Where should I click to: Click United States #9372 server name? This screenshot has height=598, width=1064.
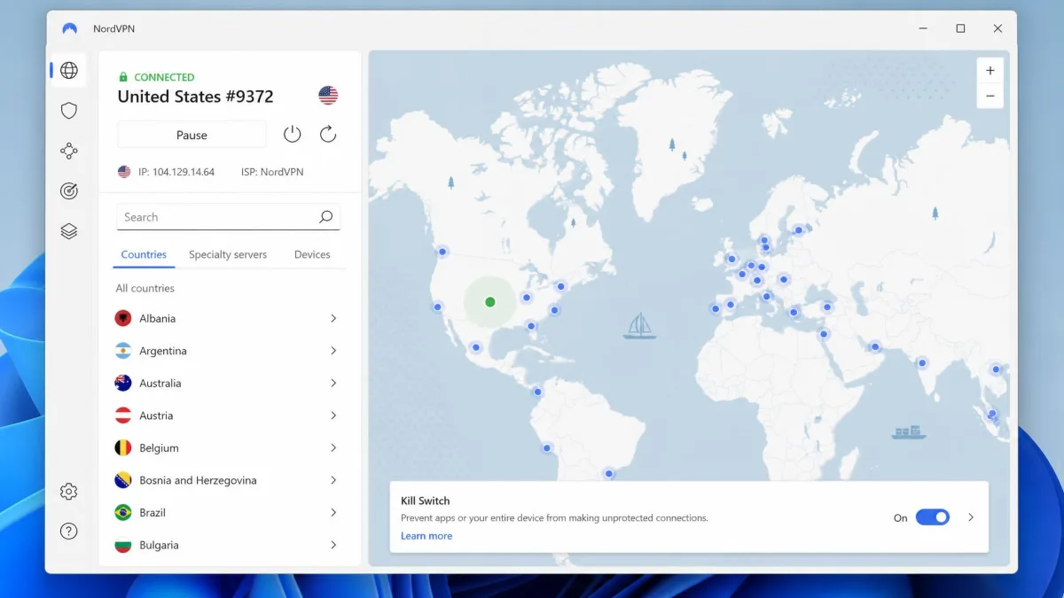point(195,97)
